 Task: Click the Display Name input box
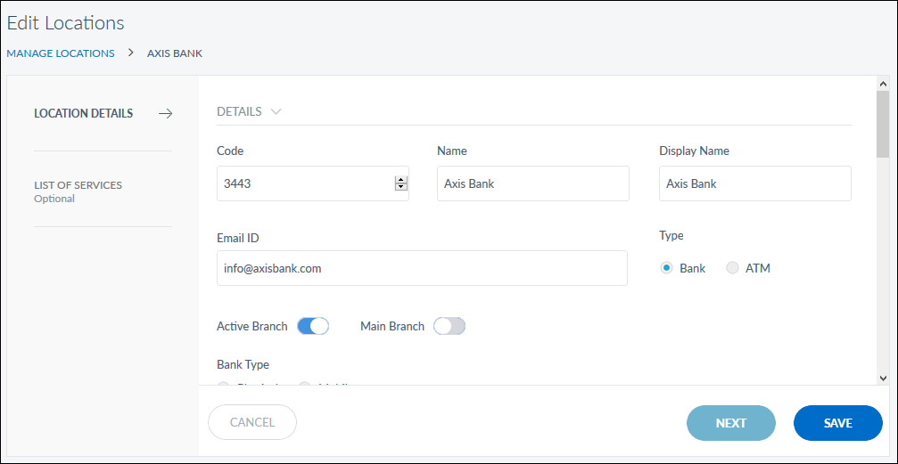[x=754, y=183]
